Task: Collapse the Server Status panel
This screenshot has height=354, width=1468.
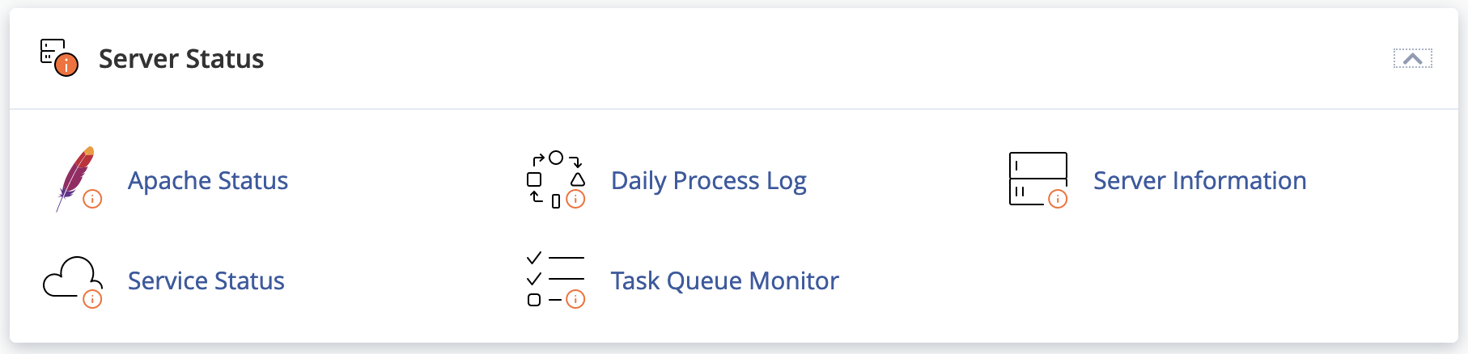Action: [1412, 59]
